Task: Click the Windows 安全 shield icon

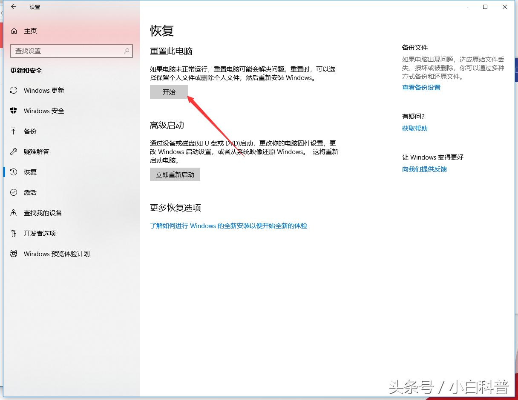Action: [14, 111]
